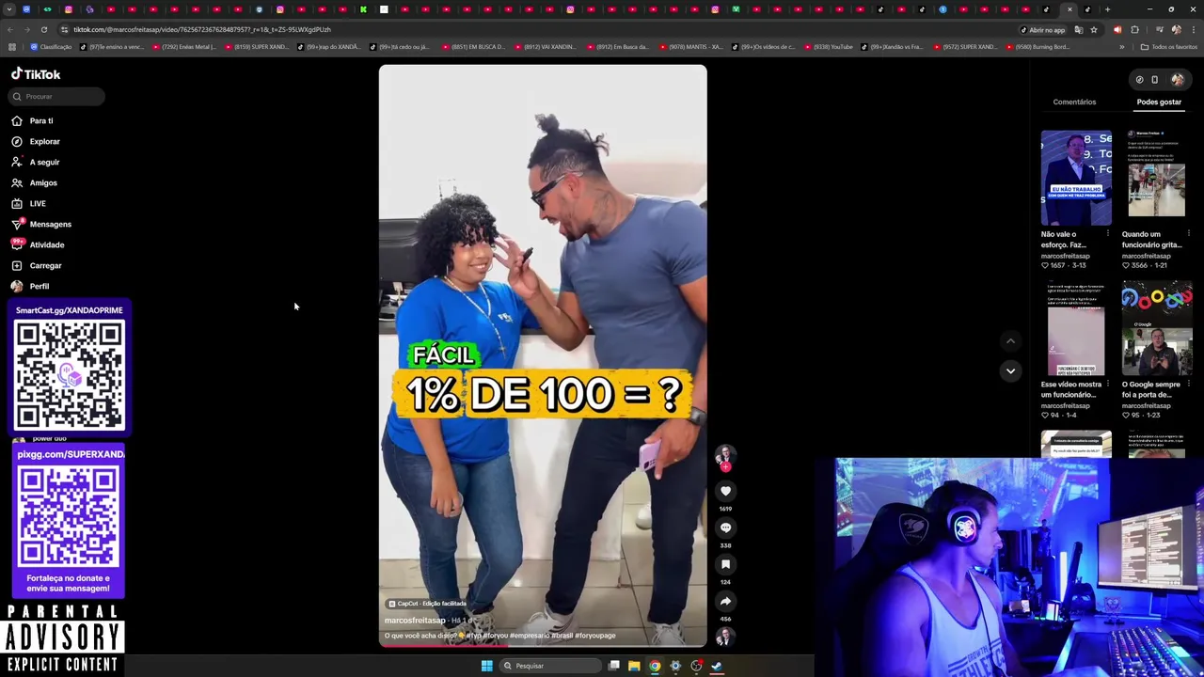Click the #foryoupage hashtag in caption
The image size is (1204, 677).
595,636
